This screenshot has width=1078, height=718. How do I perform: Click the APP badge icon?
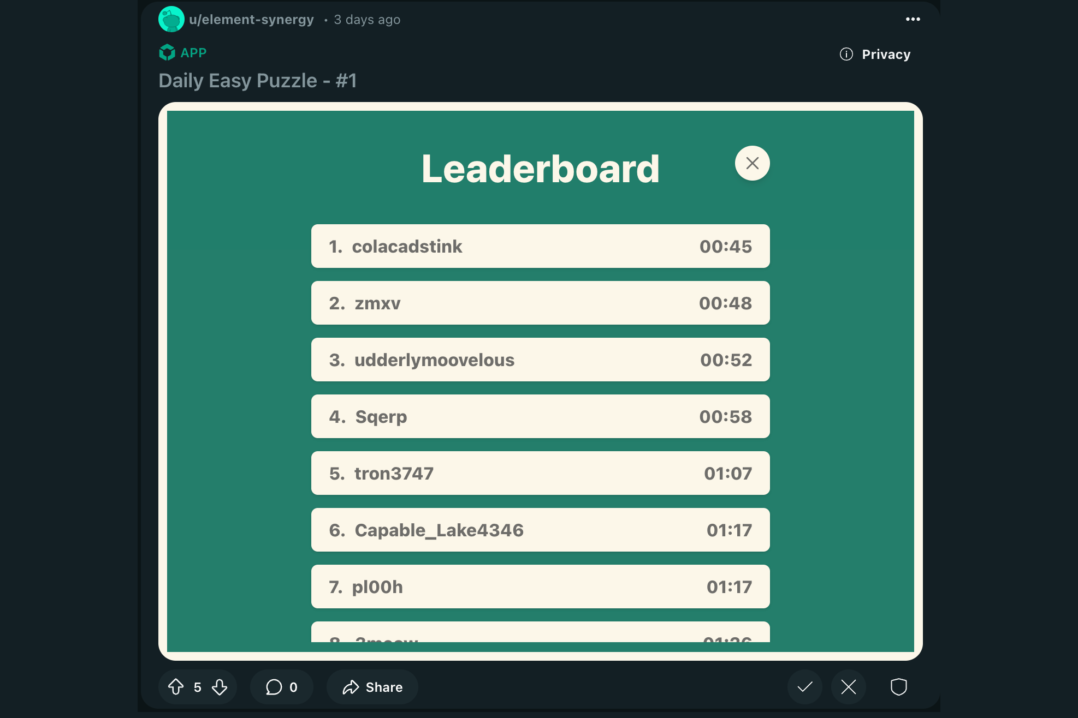point(167,53)
